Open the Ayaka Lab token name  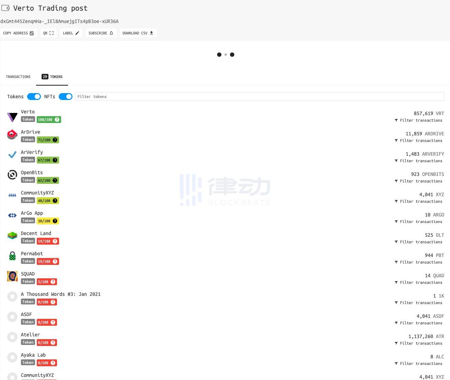[33, 355]
